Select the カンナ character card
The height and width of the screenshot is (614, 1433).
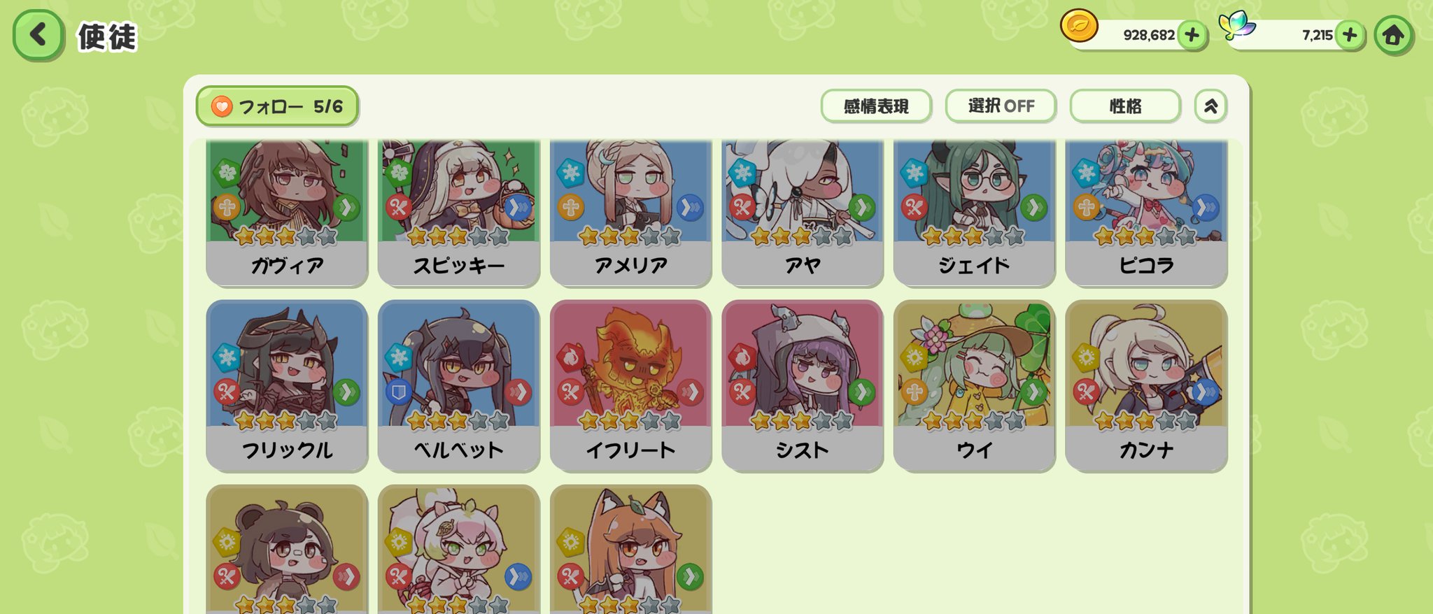1146,385
